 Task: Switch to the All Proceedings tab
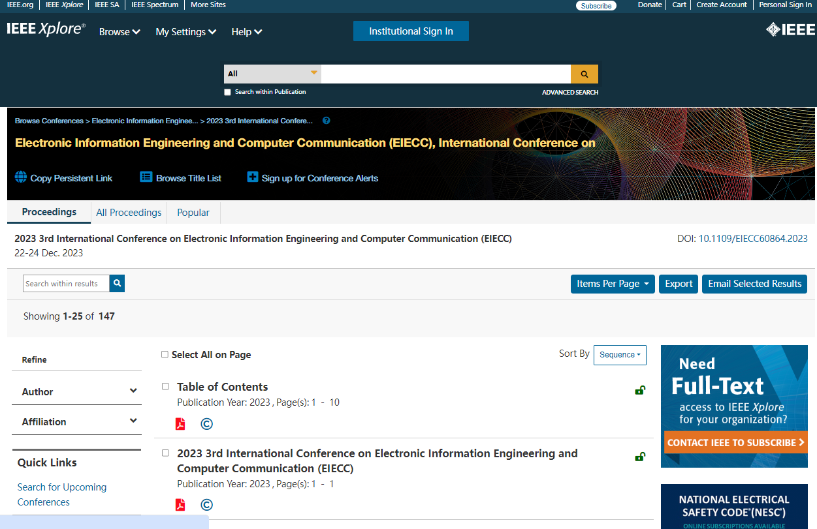(x=129, y=213)
